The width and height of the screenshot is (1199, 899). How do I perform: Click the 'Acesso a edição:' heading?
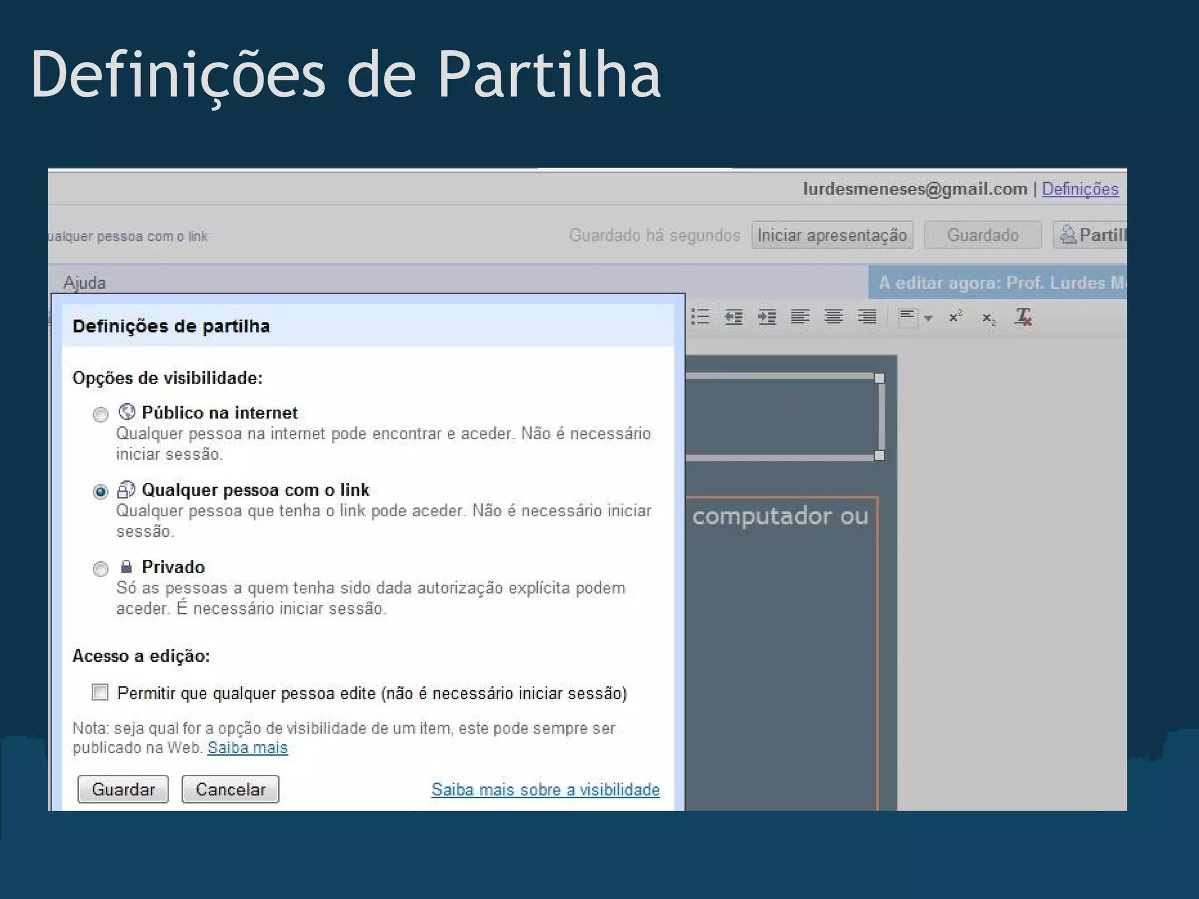[141, 656]
